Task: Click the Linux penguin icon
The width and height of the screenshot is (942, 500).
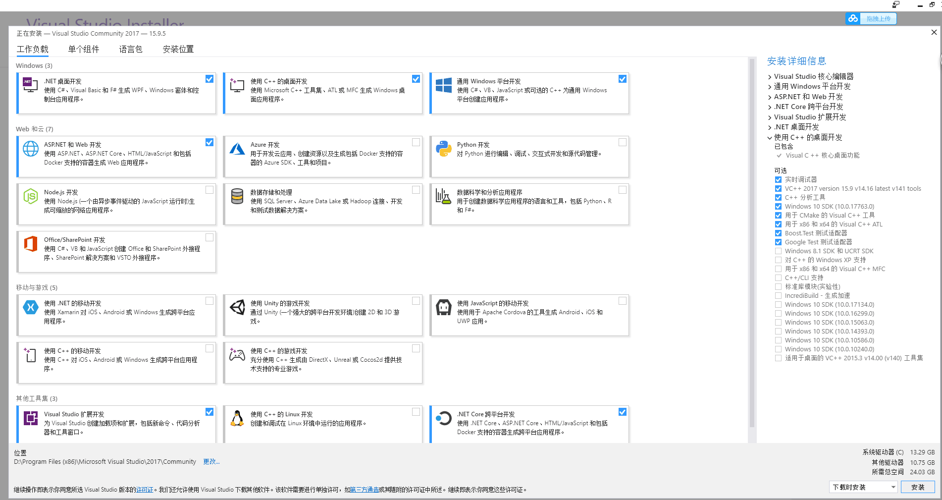Action: [x=237, y=418]
